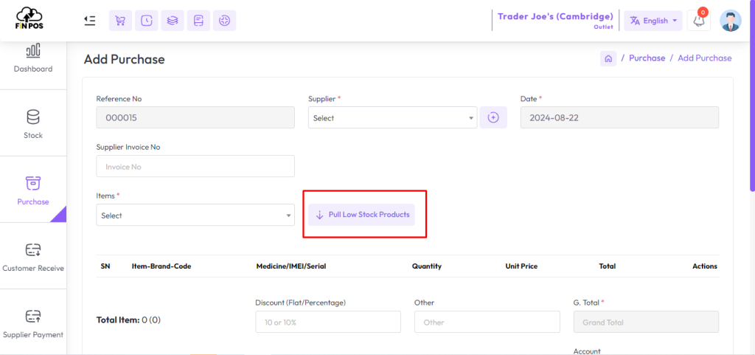Image resolution: width=755 pixels, height=355 pixels.
Task: Click the Quantity column header
Action: (427, 266)
